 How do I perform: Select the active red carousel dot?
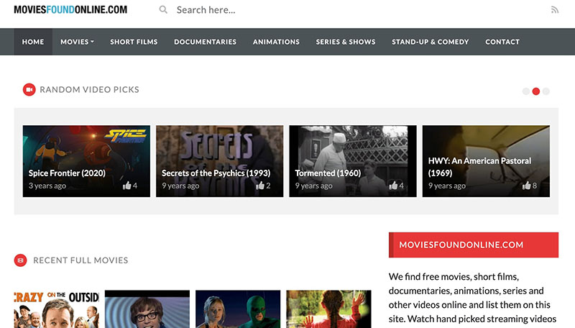pos(535,91)
